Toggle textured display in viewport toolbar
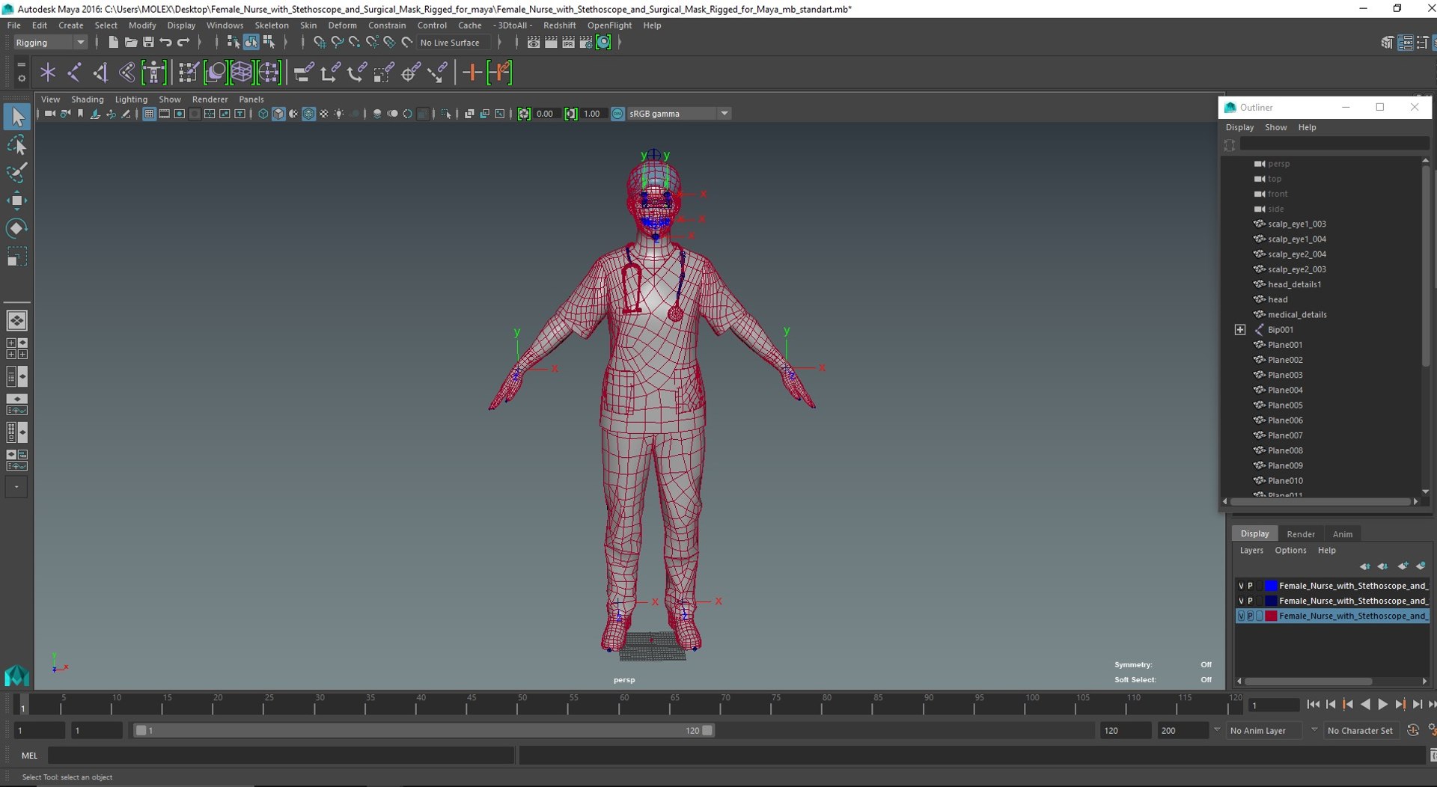This screenshot has height=787, width=1437. [324, 114]
